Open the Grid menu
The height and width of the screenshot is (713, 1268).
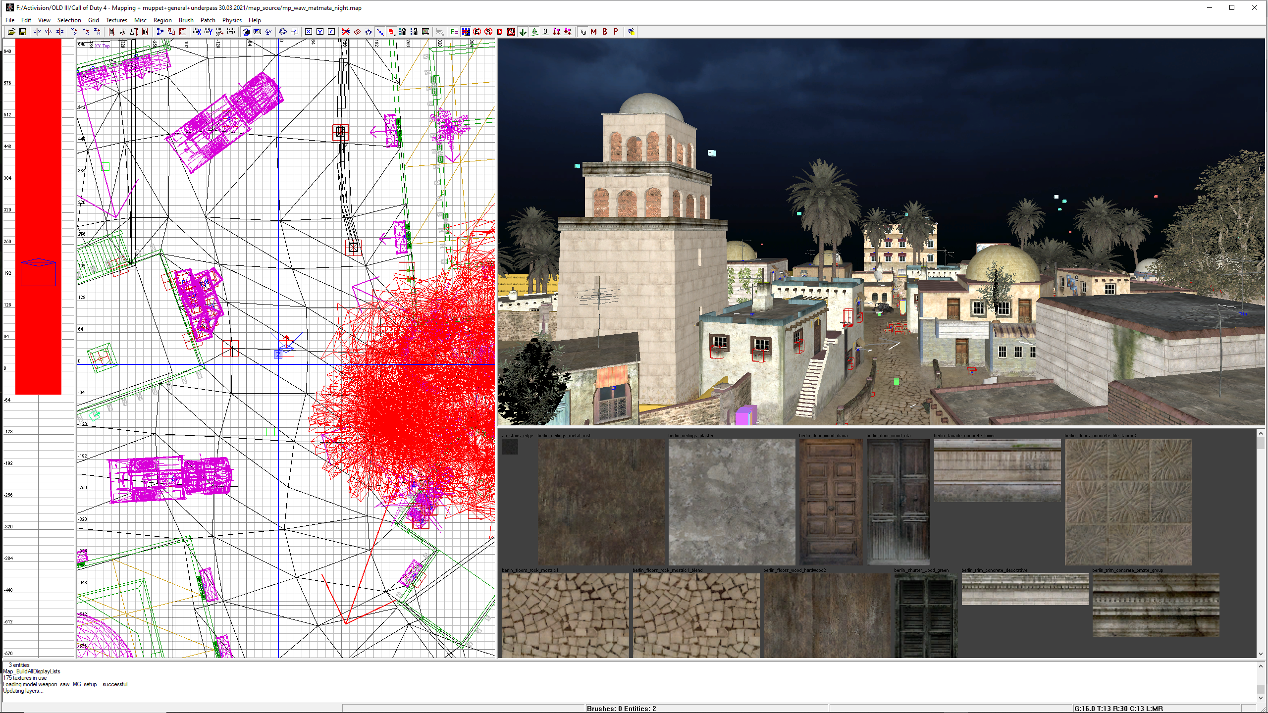[94, 20]
